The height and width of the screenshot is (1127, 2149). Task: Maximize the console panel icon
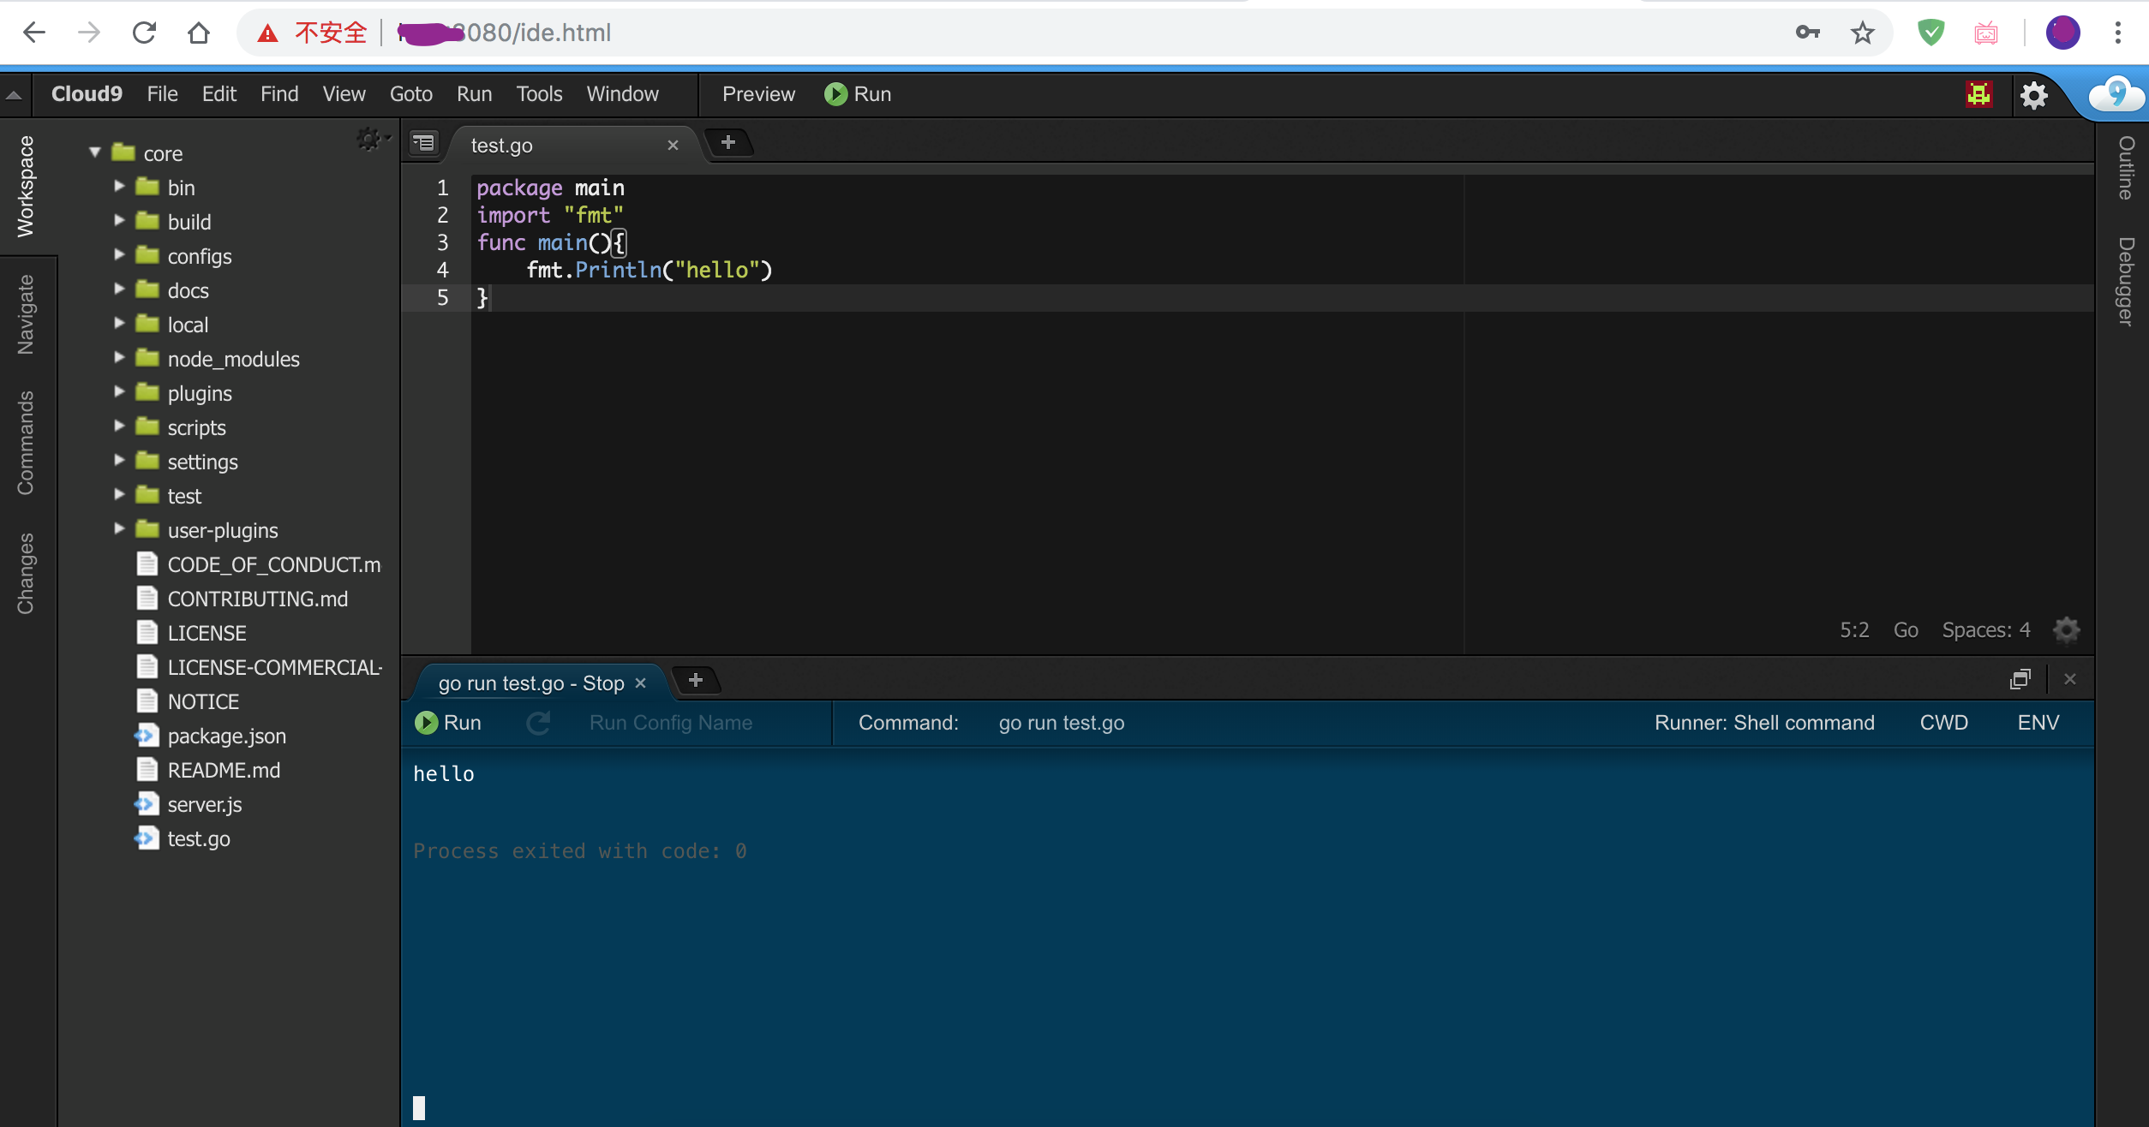point(2020,680)
